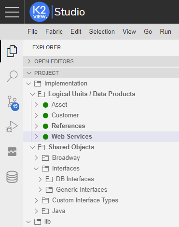Viewport: 179px width, 227px height.
Task: Open the Selection menu
Action: point(102,31)
